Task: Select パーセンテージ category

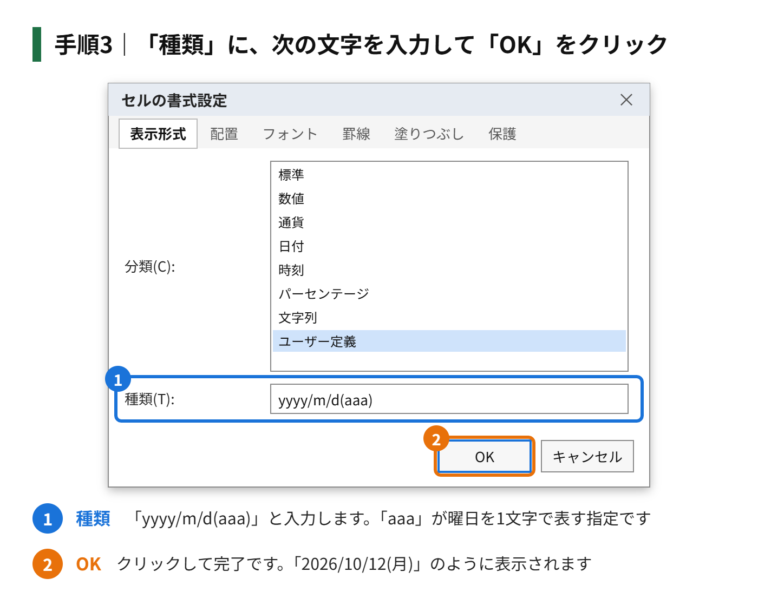Action: click(x=449, y=294)
